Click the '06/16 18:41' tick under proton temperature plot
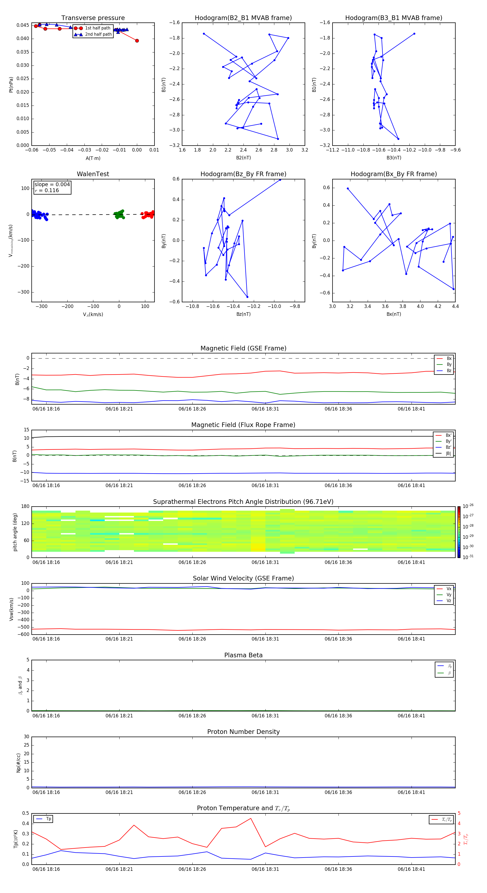Screen dimensions: 487x893 [411, 869]
